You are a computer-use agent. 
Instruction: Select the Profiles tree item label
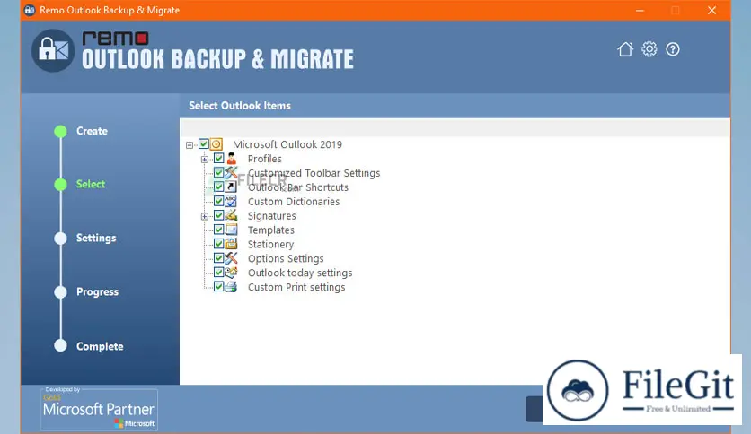point(264,159)
